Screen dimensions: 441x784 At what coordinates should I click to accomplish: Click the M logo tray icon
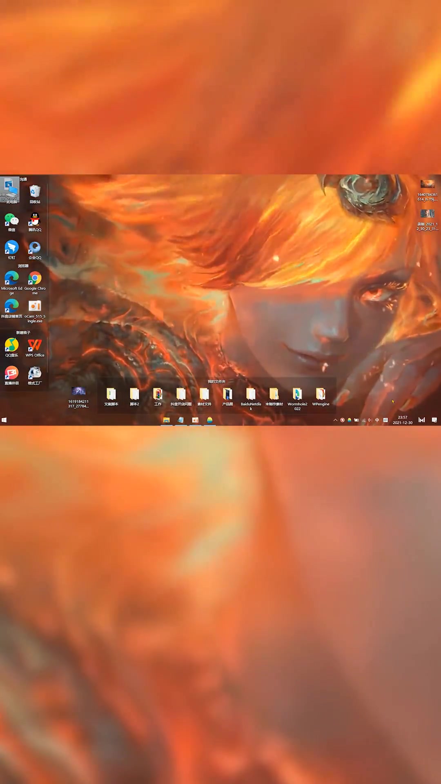point(422,420)
